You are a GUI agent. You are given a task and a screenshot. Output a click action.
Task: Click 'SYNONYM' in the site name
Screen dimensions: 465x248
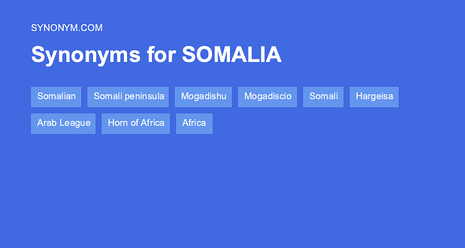[x=56, y=28]
